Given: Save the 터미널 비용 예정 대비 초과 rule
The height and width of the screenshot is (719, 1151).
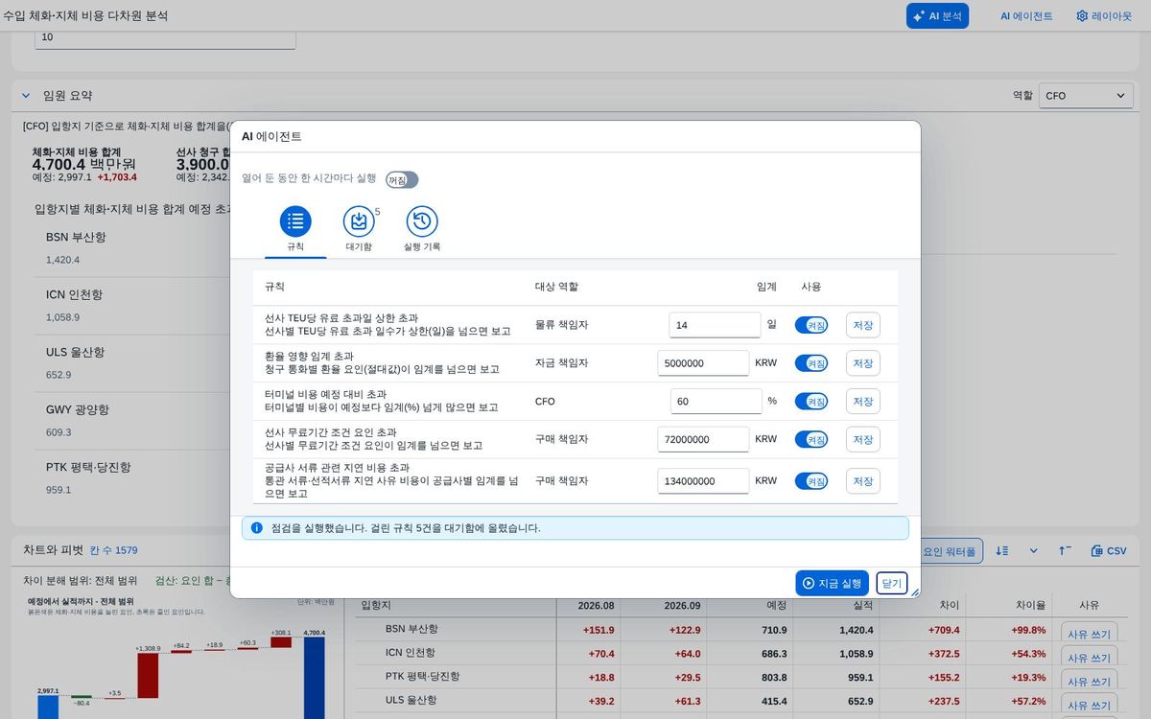Looking at the screenshot, I should (x=863, y=402).
